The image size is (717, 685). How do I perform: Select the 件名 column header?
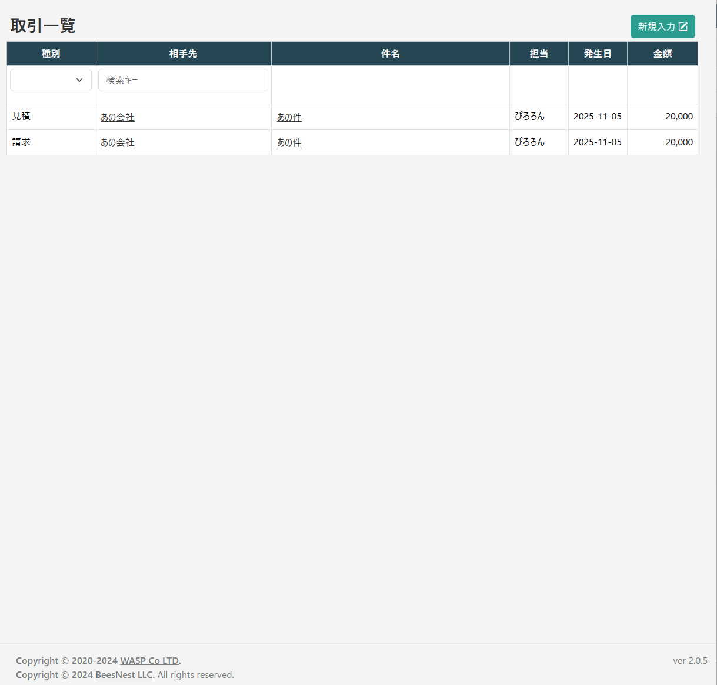coord(390,54)
